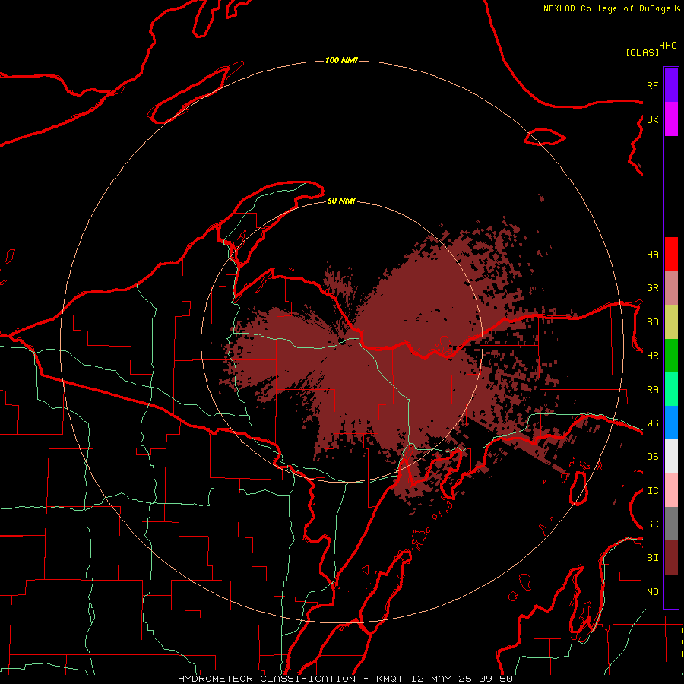Click the HR legend label

(x=652, y=356)
